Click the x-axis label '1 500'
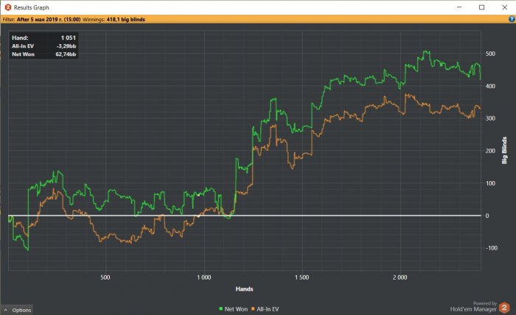Screen dimensions: 516x315 click(x=301, y=277)
